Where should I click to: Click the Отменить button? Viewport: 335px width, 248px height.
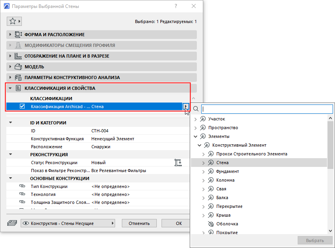click(139, 223)
